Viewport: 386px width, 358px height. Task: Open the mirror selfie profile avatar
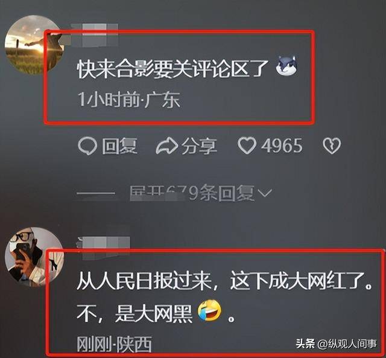click(x=34, y=257)
